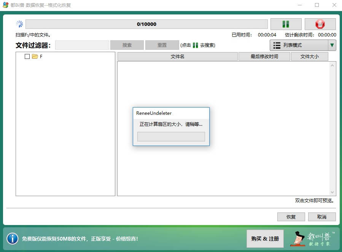
Task: Click the 估计剩余时间 00:00:00 value
Action: pyautogui.click(x=327, y=35)
